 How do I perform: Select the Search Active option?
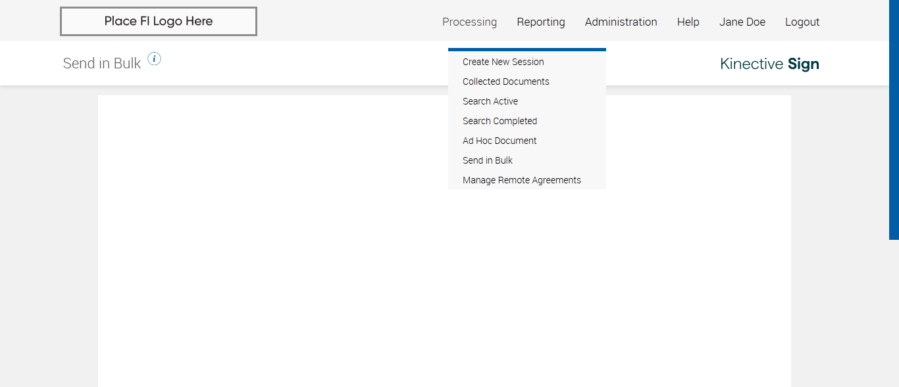coord(490,101)
